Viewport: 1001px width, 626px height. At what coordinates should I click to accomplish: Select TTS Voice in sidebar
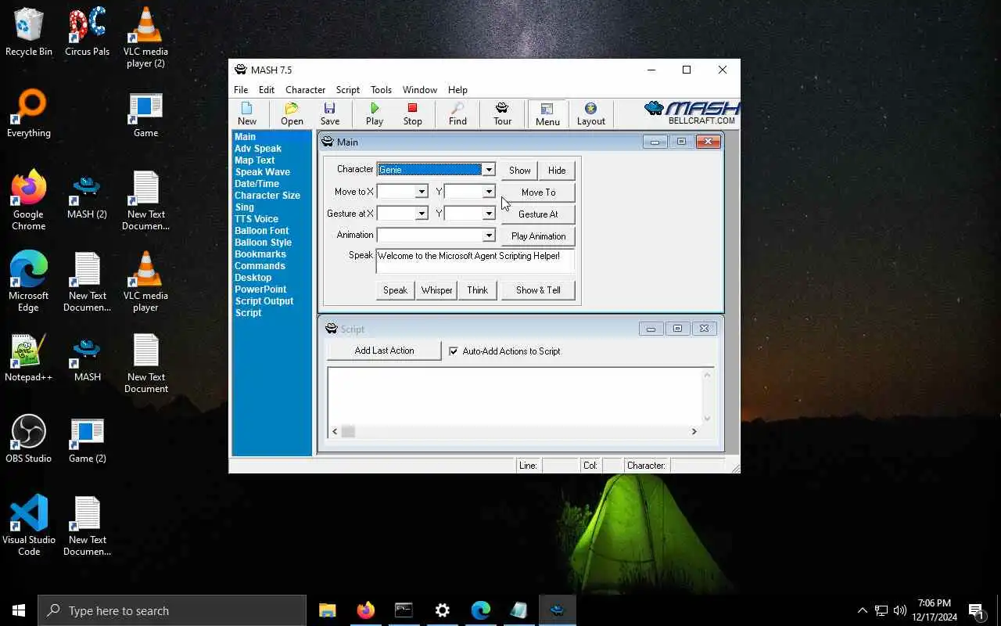257,219
